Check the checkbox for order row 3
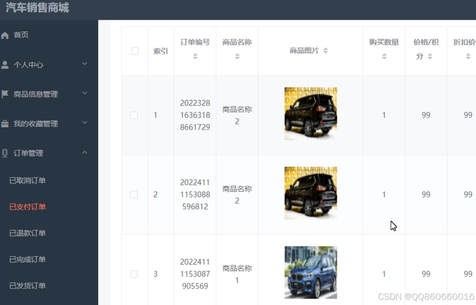476x305 pixels. coord(134,274)
